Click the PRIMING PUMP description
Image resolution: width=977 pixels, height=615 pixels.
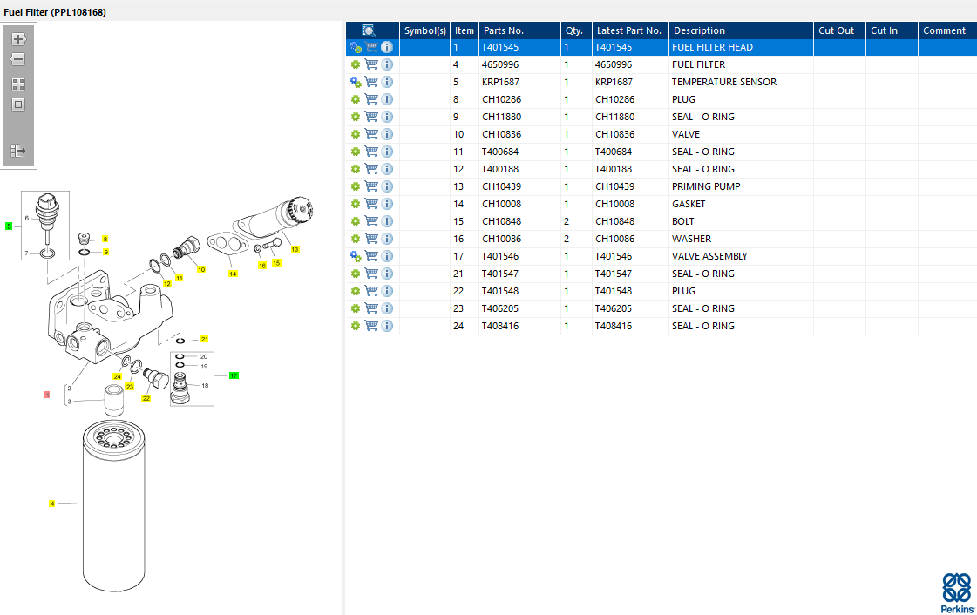tap(706, 186)
